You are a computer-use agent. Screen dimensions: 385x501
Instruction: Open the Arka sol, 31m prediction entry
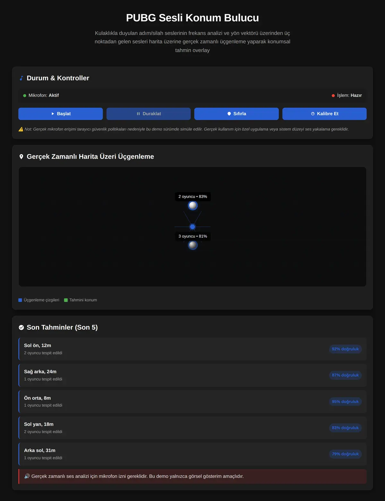(193, 454)
